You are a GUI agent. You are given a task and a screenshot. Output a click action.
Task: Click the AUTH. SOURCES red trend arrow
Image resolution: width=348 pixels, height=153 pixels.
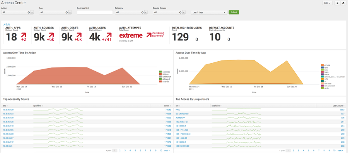[x=51, y=35]
